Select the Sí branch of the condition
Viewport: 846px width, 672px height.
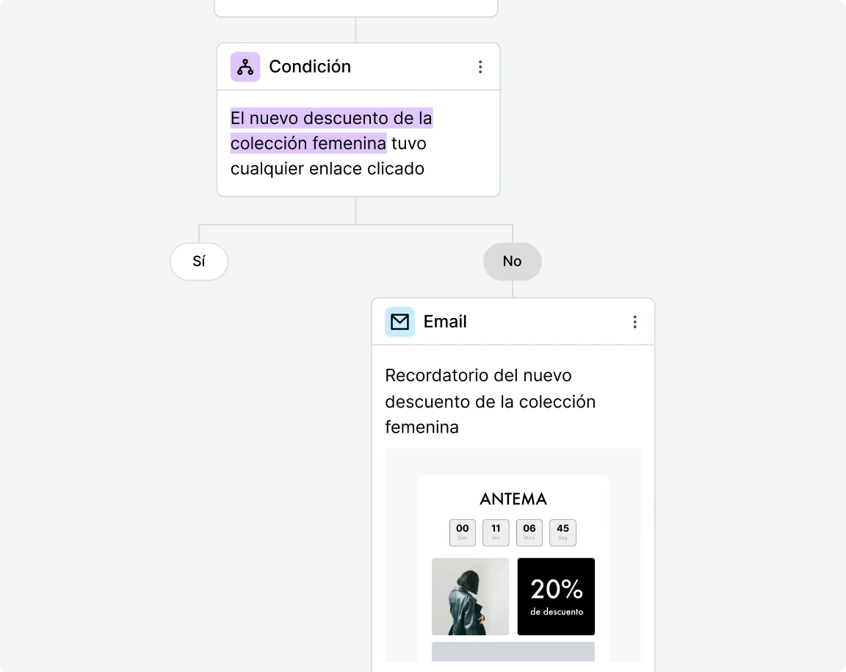click(x=198, y=261)
